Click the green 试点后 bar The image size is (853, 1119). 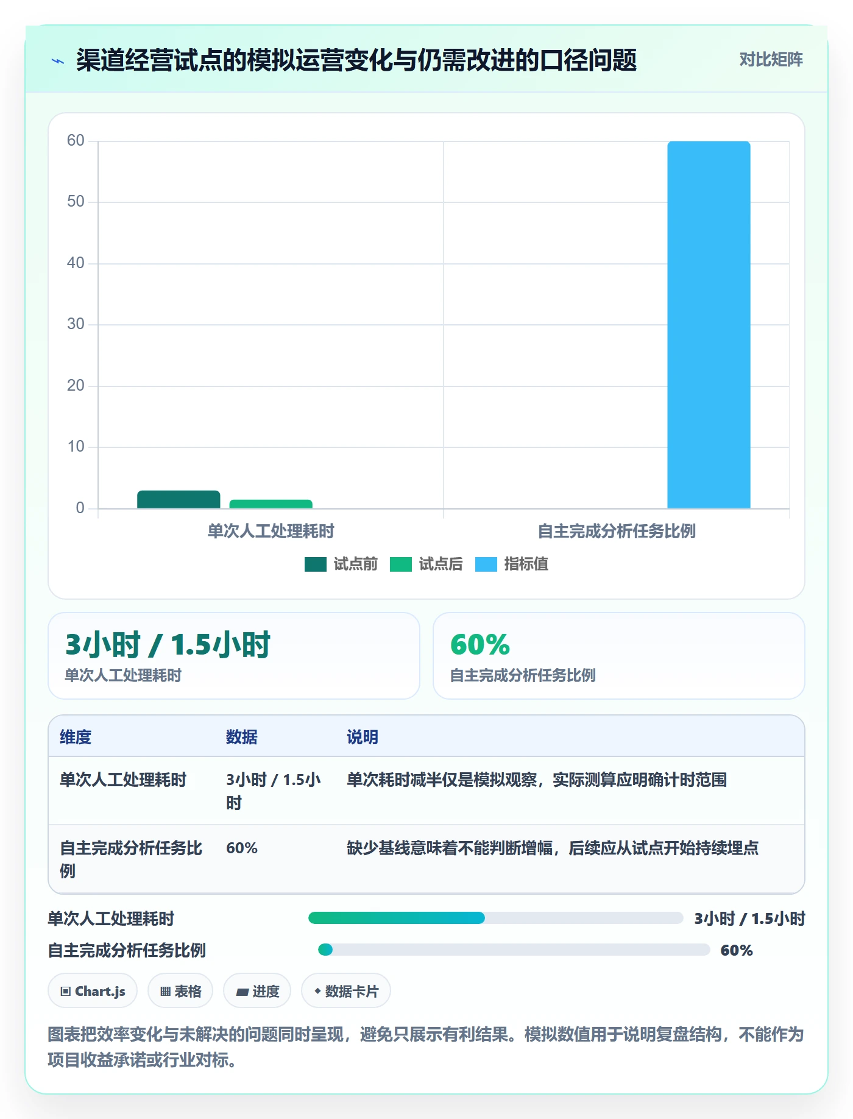point(271,504)
